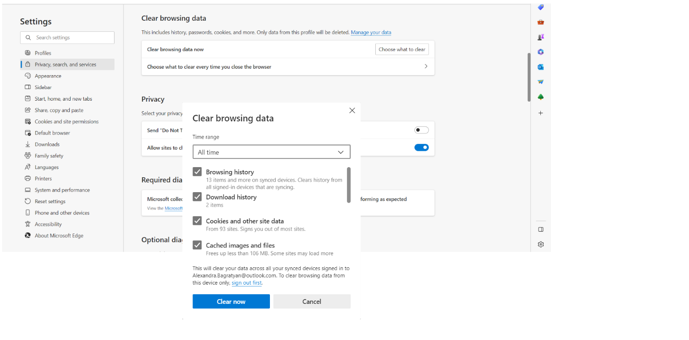This screenshot has width=689, height=340.
Task: Uncheck Download history in the dialog
Action: [197, 196]
